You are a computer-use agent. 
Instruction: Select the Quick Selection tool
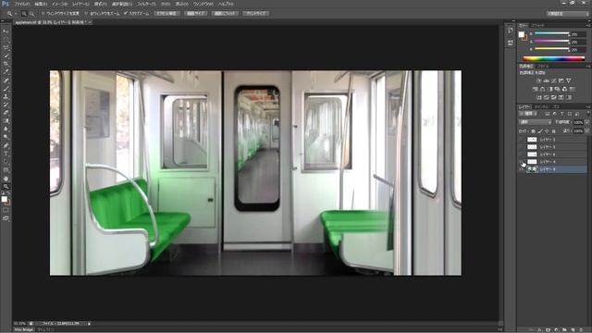tap(6, 55)
